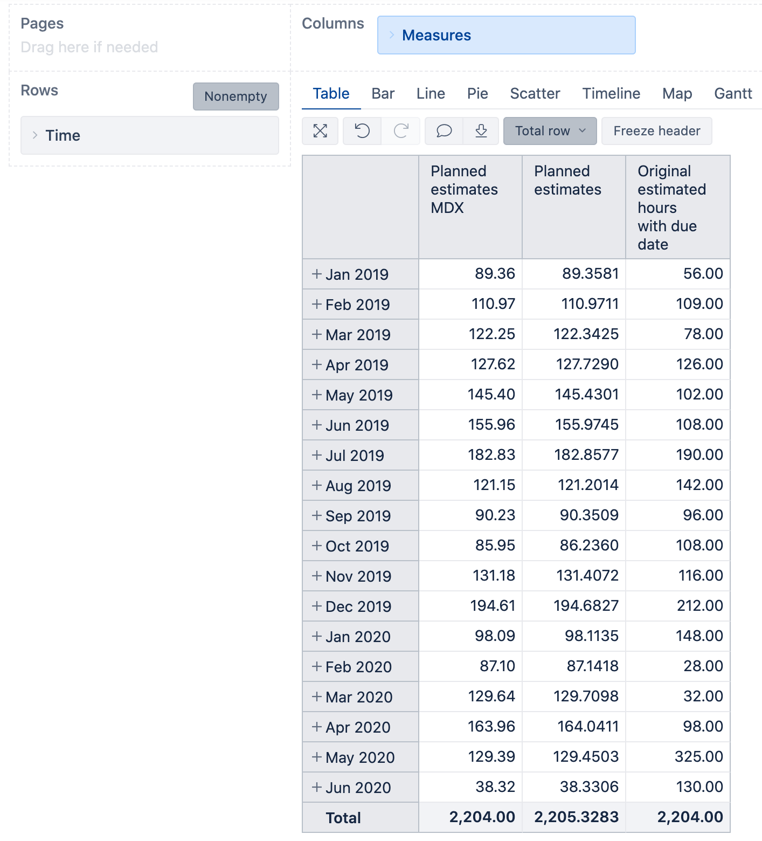Expand the Jun 2019 row

317,425
